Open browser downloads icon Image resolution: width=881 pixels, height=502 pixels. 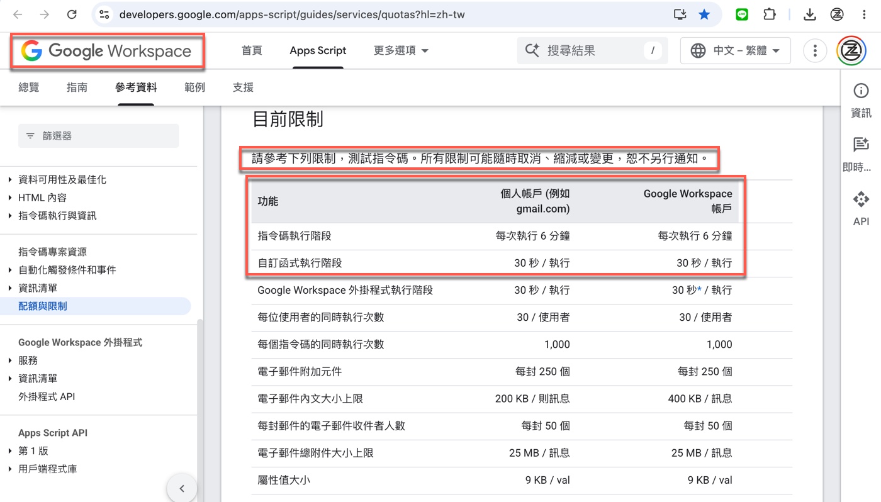pos(811,14)
